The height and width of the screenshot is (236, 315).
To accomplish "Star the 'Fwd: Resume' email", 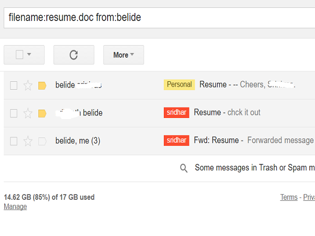I will pyautogui.click(x=28, y=141).
